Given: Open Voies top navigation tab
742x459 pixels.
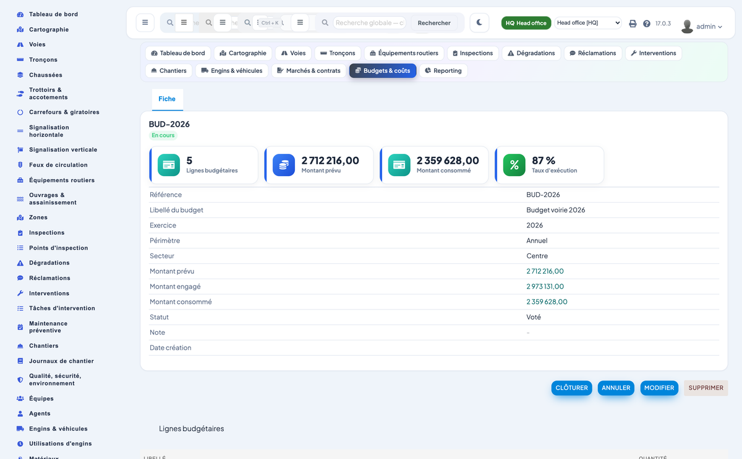Looking at the screenshot, I should coord(293,53).
